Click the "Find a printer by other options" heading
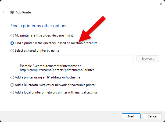Viewport: 165px width, 122px height. pos(39,26)
